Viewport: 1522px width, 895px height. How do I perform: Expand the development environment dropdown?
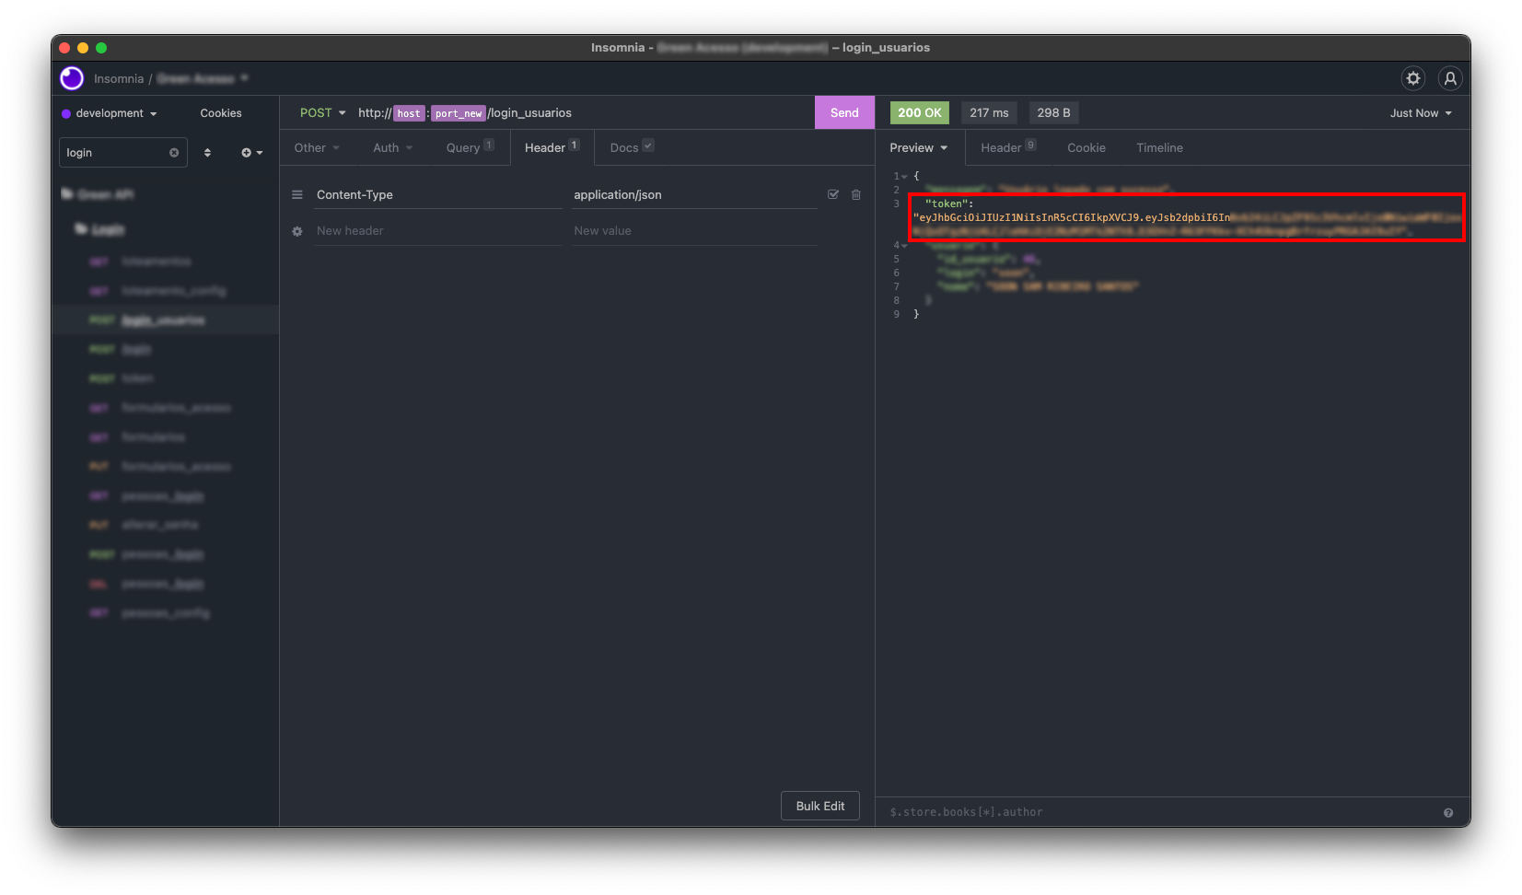110,113
